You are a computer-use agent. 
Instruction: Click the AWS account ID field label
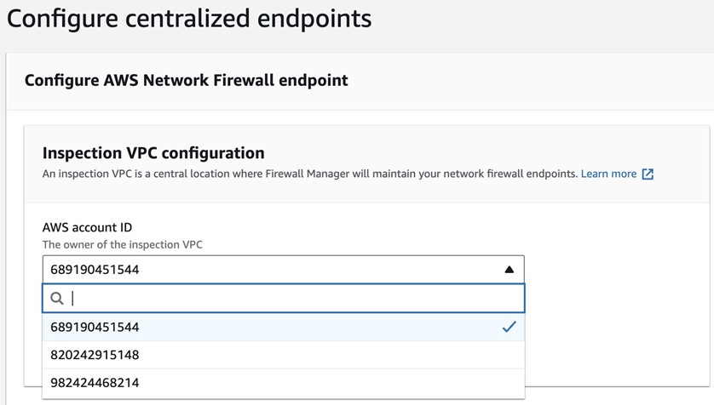click(87, 227)
